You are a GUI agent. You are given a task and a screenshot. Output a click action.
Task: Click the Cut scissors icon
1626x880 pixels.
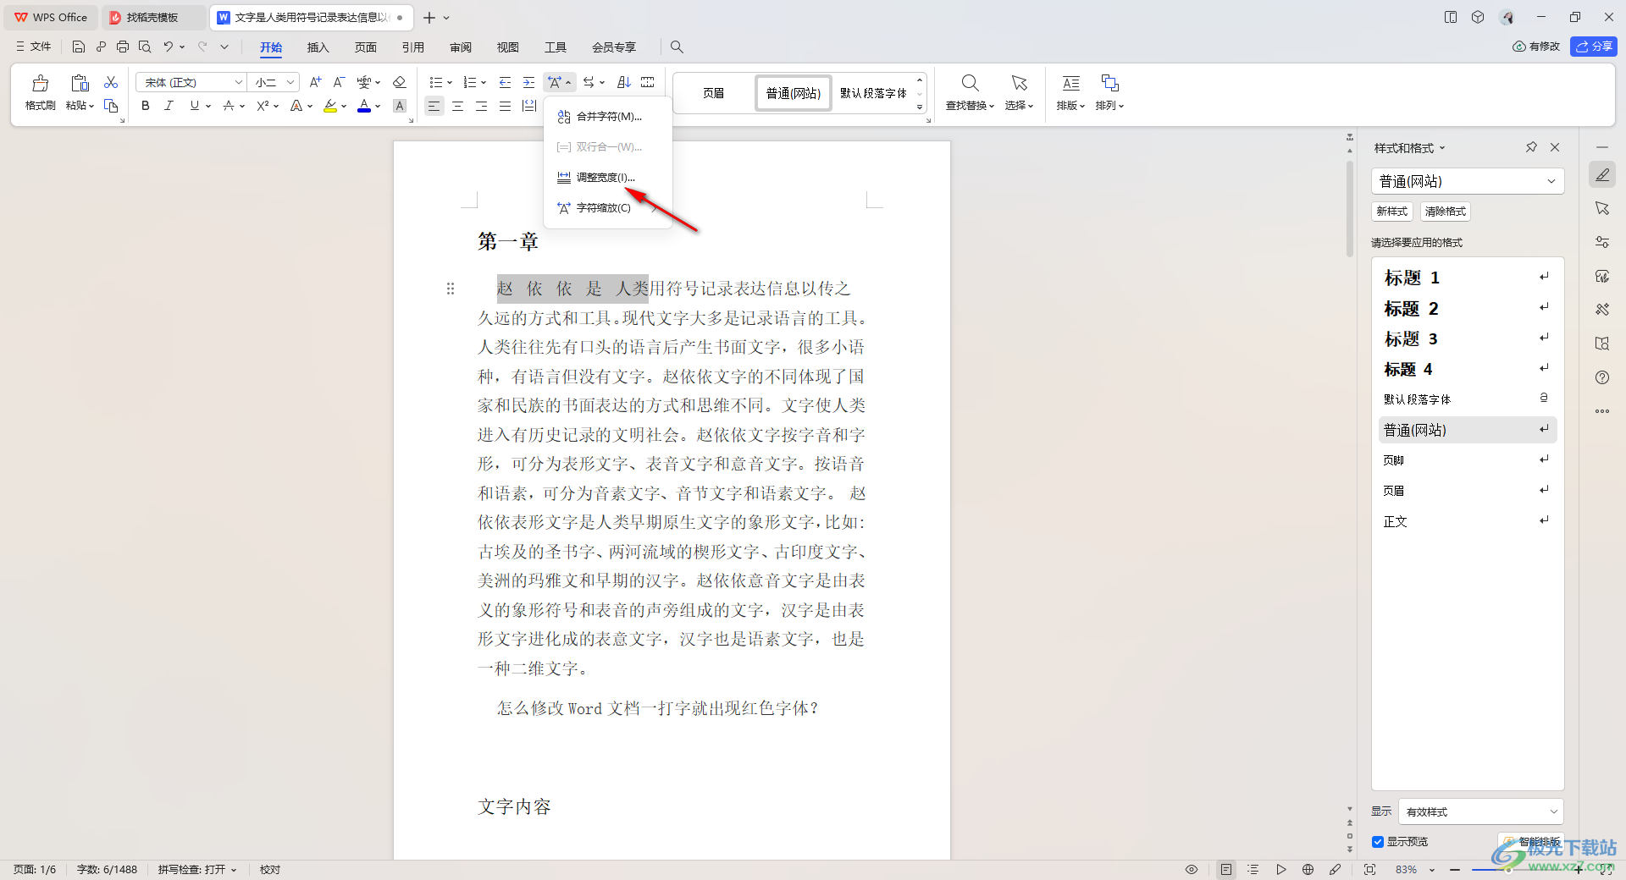pyautogui.click(x=111, y=82)
